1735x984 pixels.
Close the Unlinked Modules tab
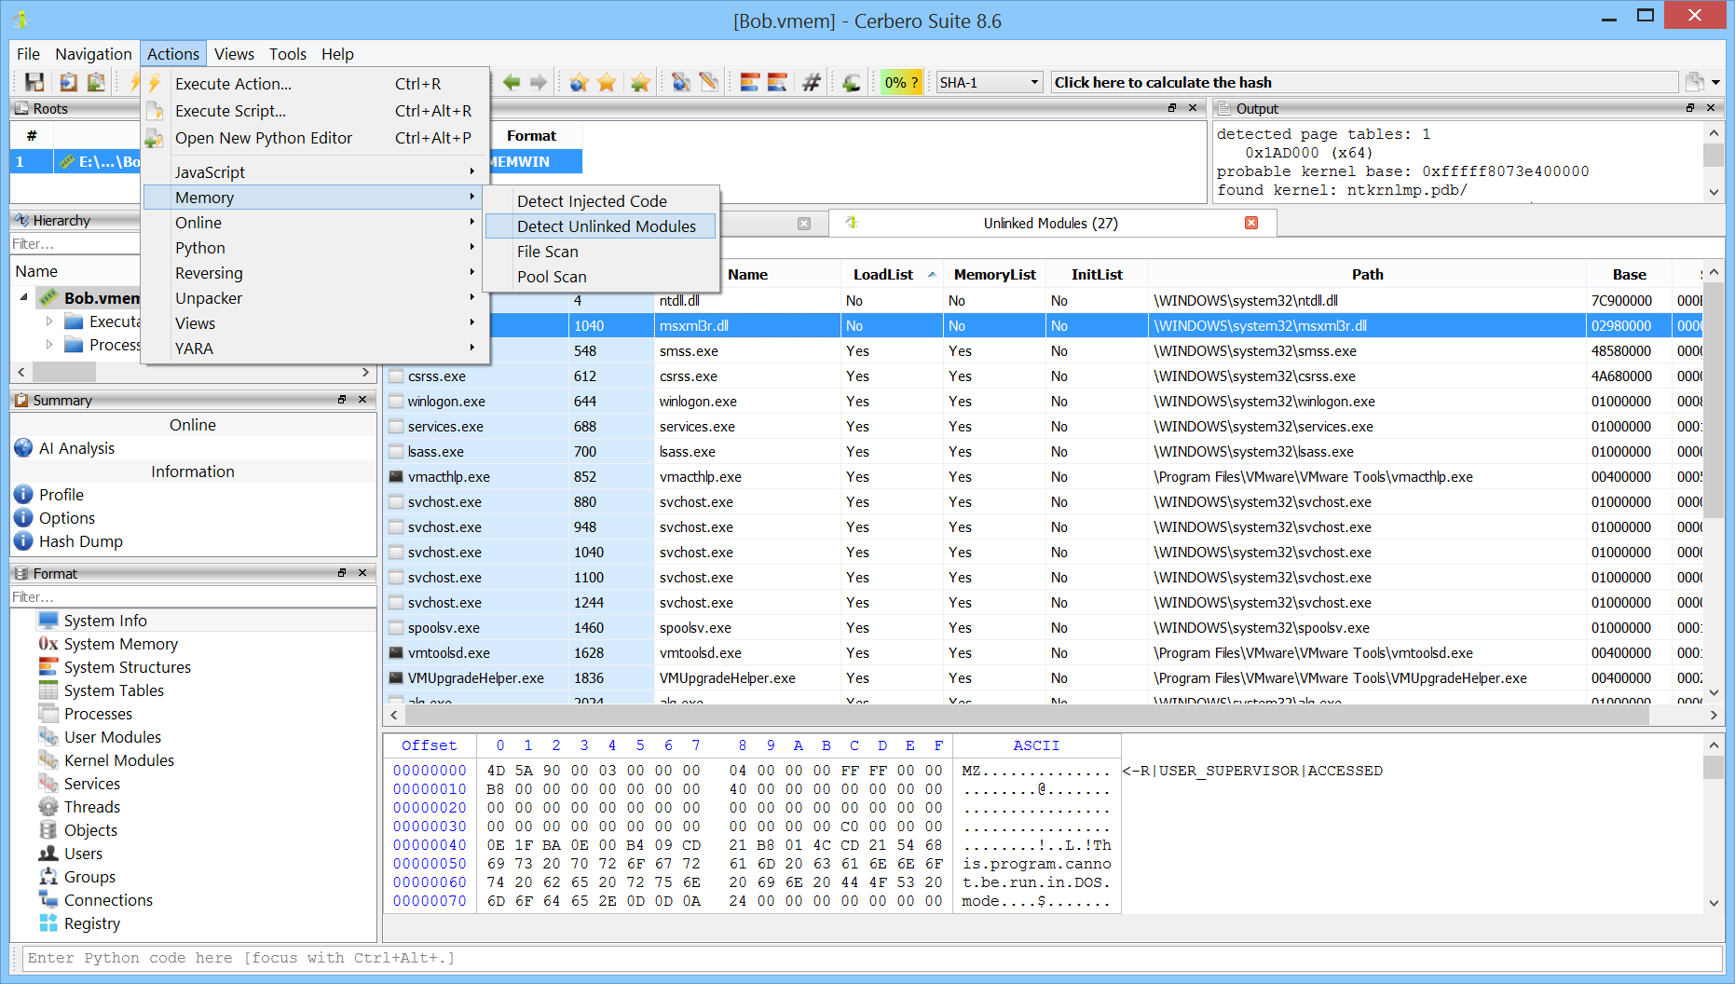click(x=1251, y=223)
